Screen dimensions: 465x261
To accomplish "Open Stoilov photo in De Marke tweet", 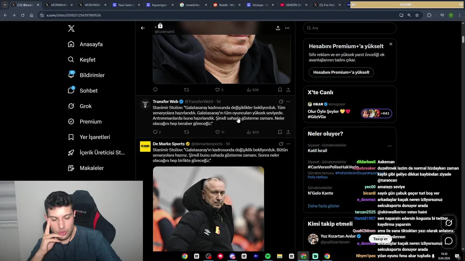I will click(209, 209).
